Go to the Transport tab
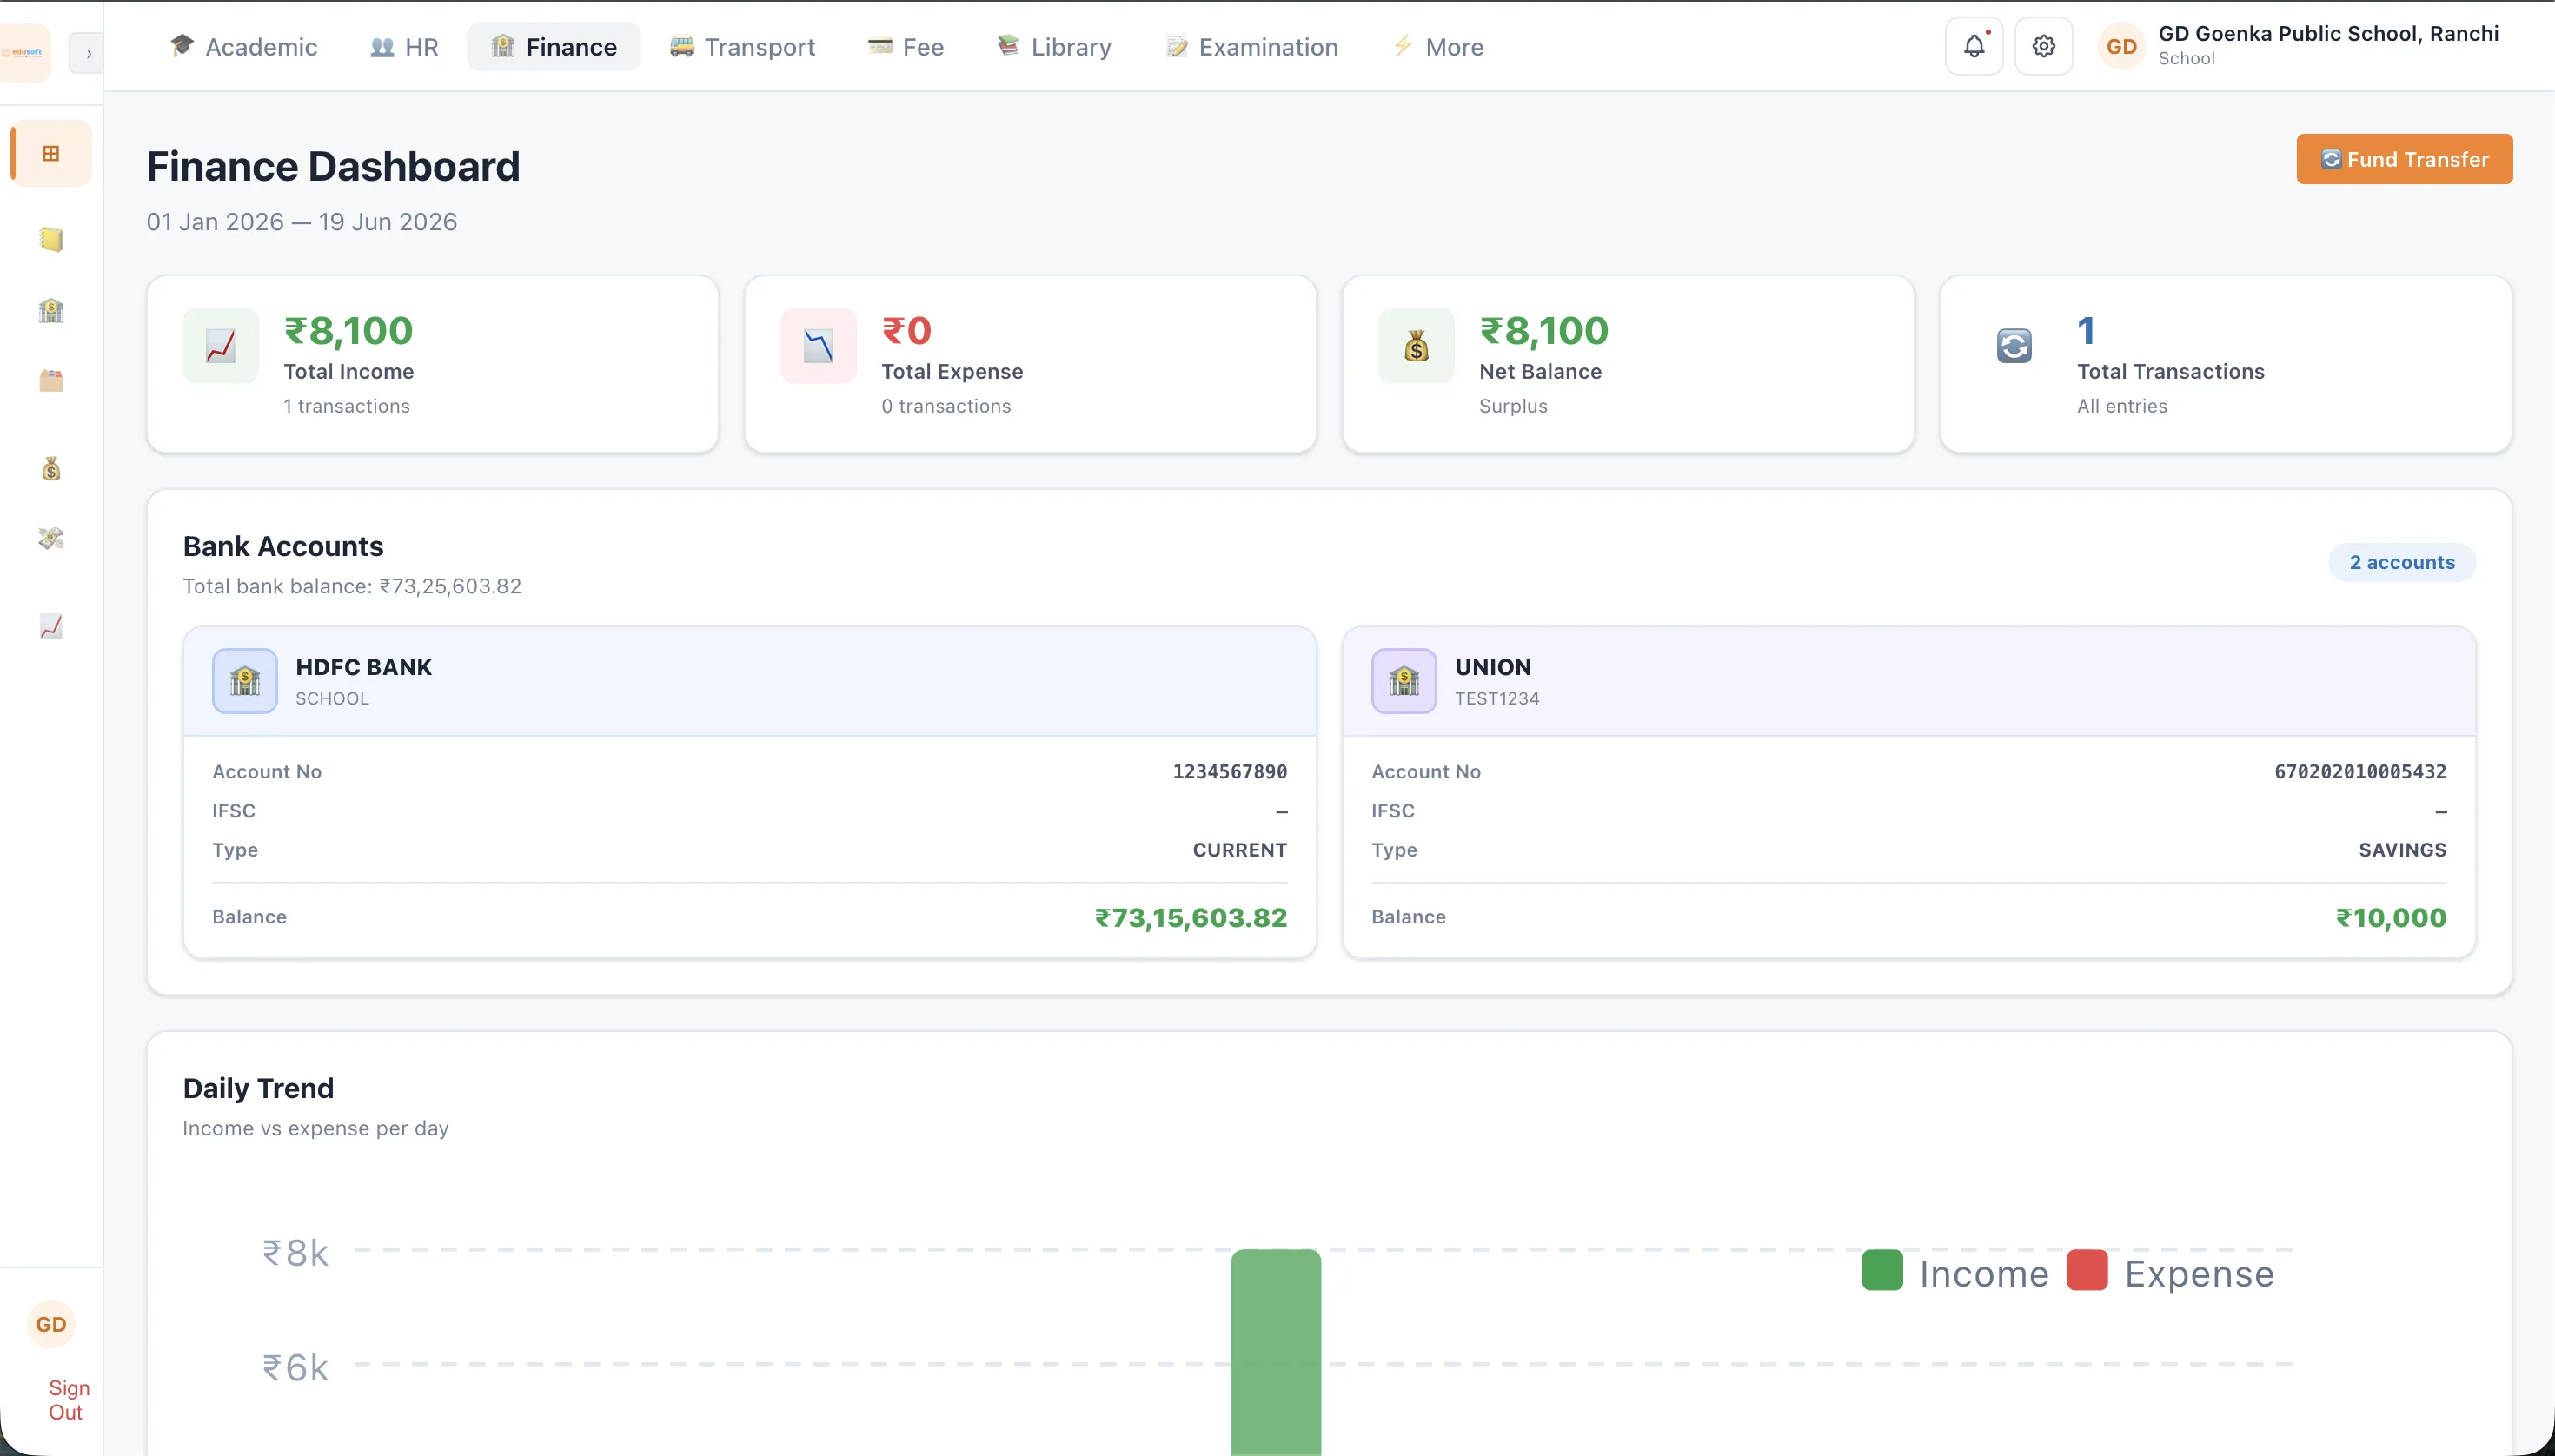This screenshot has width=2555, height=1456. (742, 47)
